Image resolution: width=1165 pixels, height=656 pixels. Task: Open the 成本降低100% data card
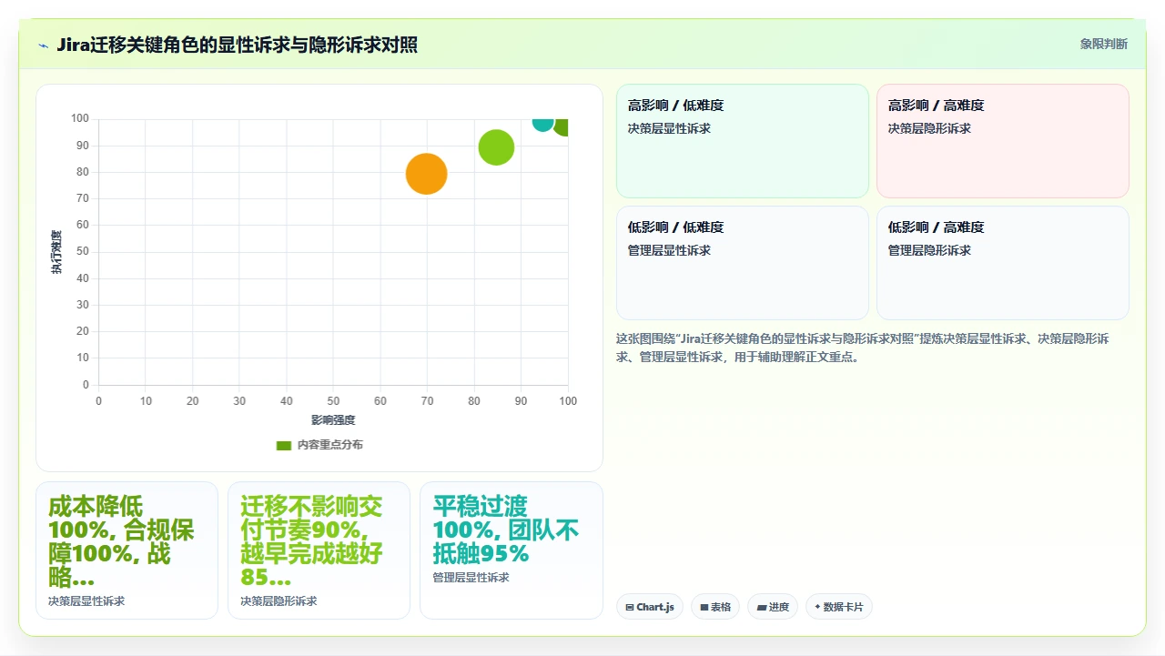(127, 550)
